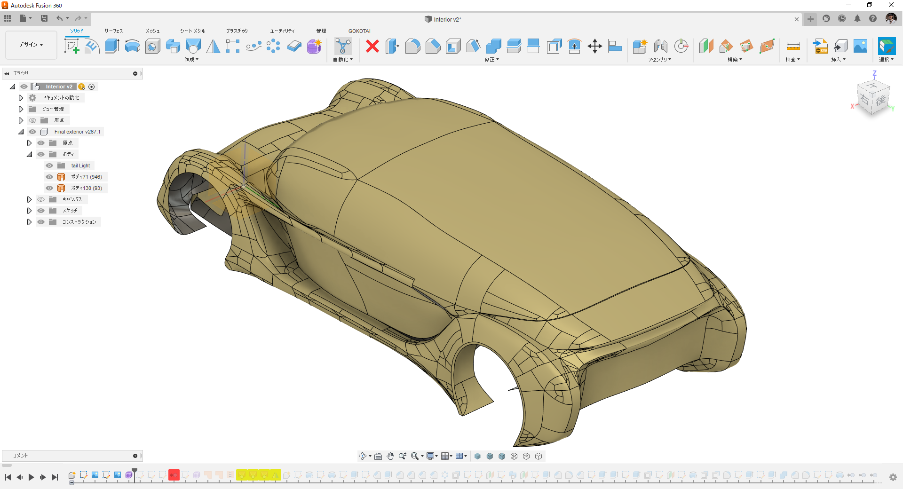Show the キャンバス folder
Viewport: 903px width, 489px height.
[x=41, y=199]
